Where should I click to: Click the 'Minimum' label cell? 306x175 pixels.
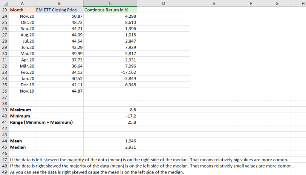(x=22, y=116)
